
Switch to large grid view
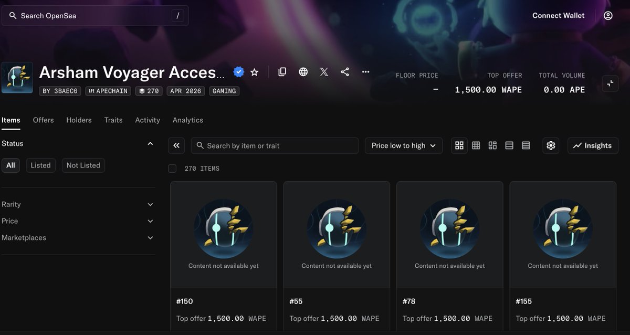coord(459,145)
